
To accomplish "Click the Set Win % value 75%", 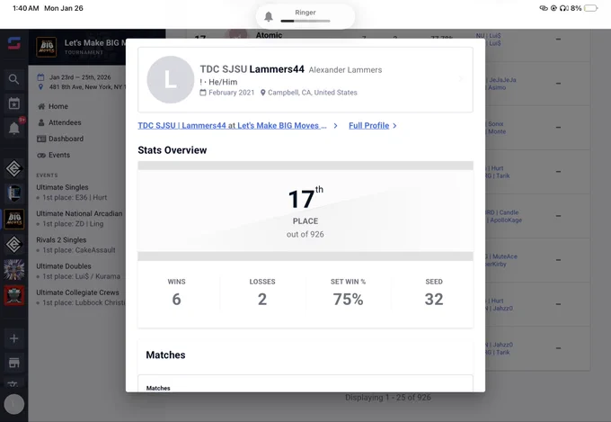I will [x=348, y=300].
